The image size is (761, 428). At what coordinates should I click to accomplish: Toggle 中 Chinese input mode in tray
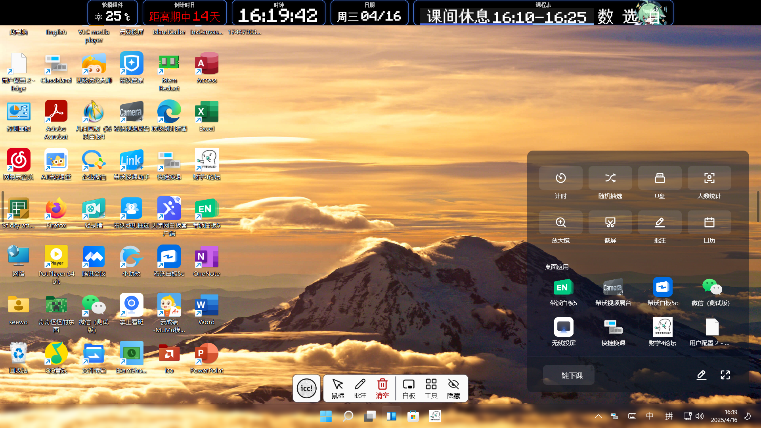click(650, 416)
